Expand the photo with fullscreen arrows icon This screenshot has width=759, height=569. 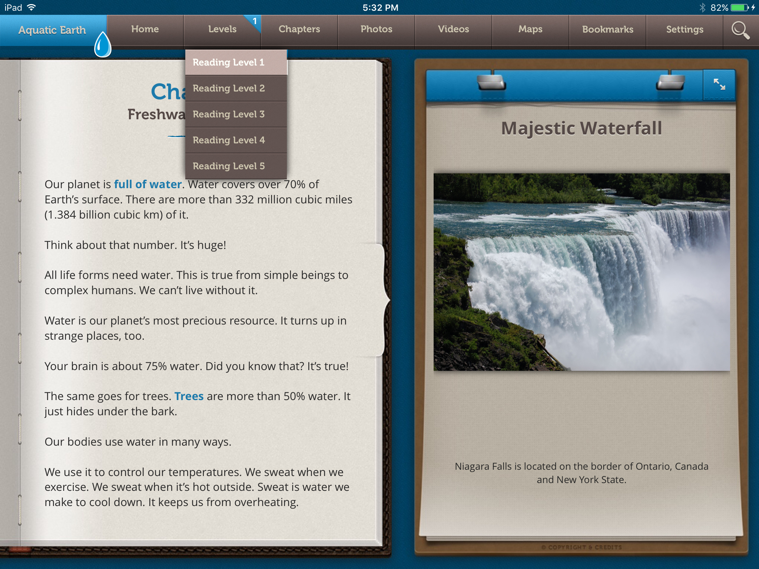(x=719, y=84)
